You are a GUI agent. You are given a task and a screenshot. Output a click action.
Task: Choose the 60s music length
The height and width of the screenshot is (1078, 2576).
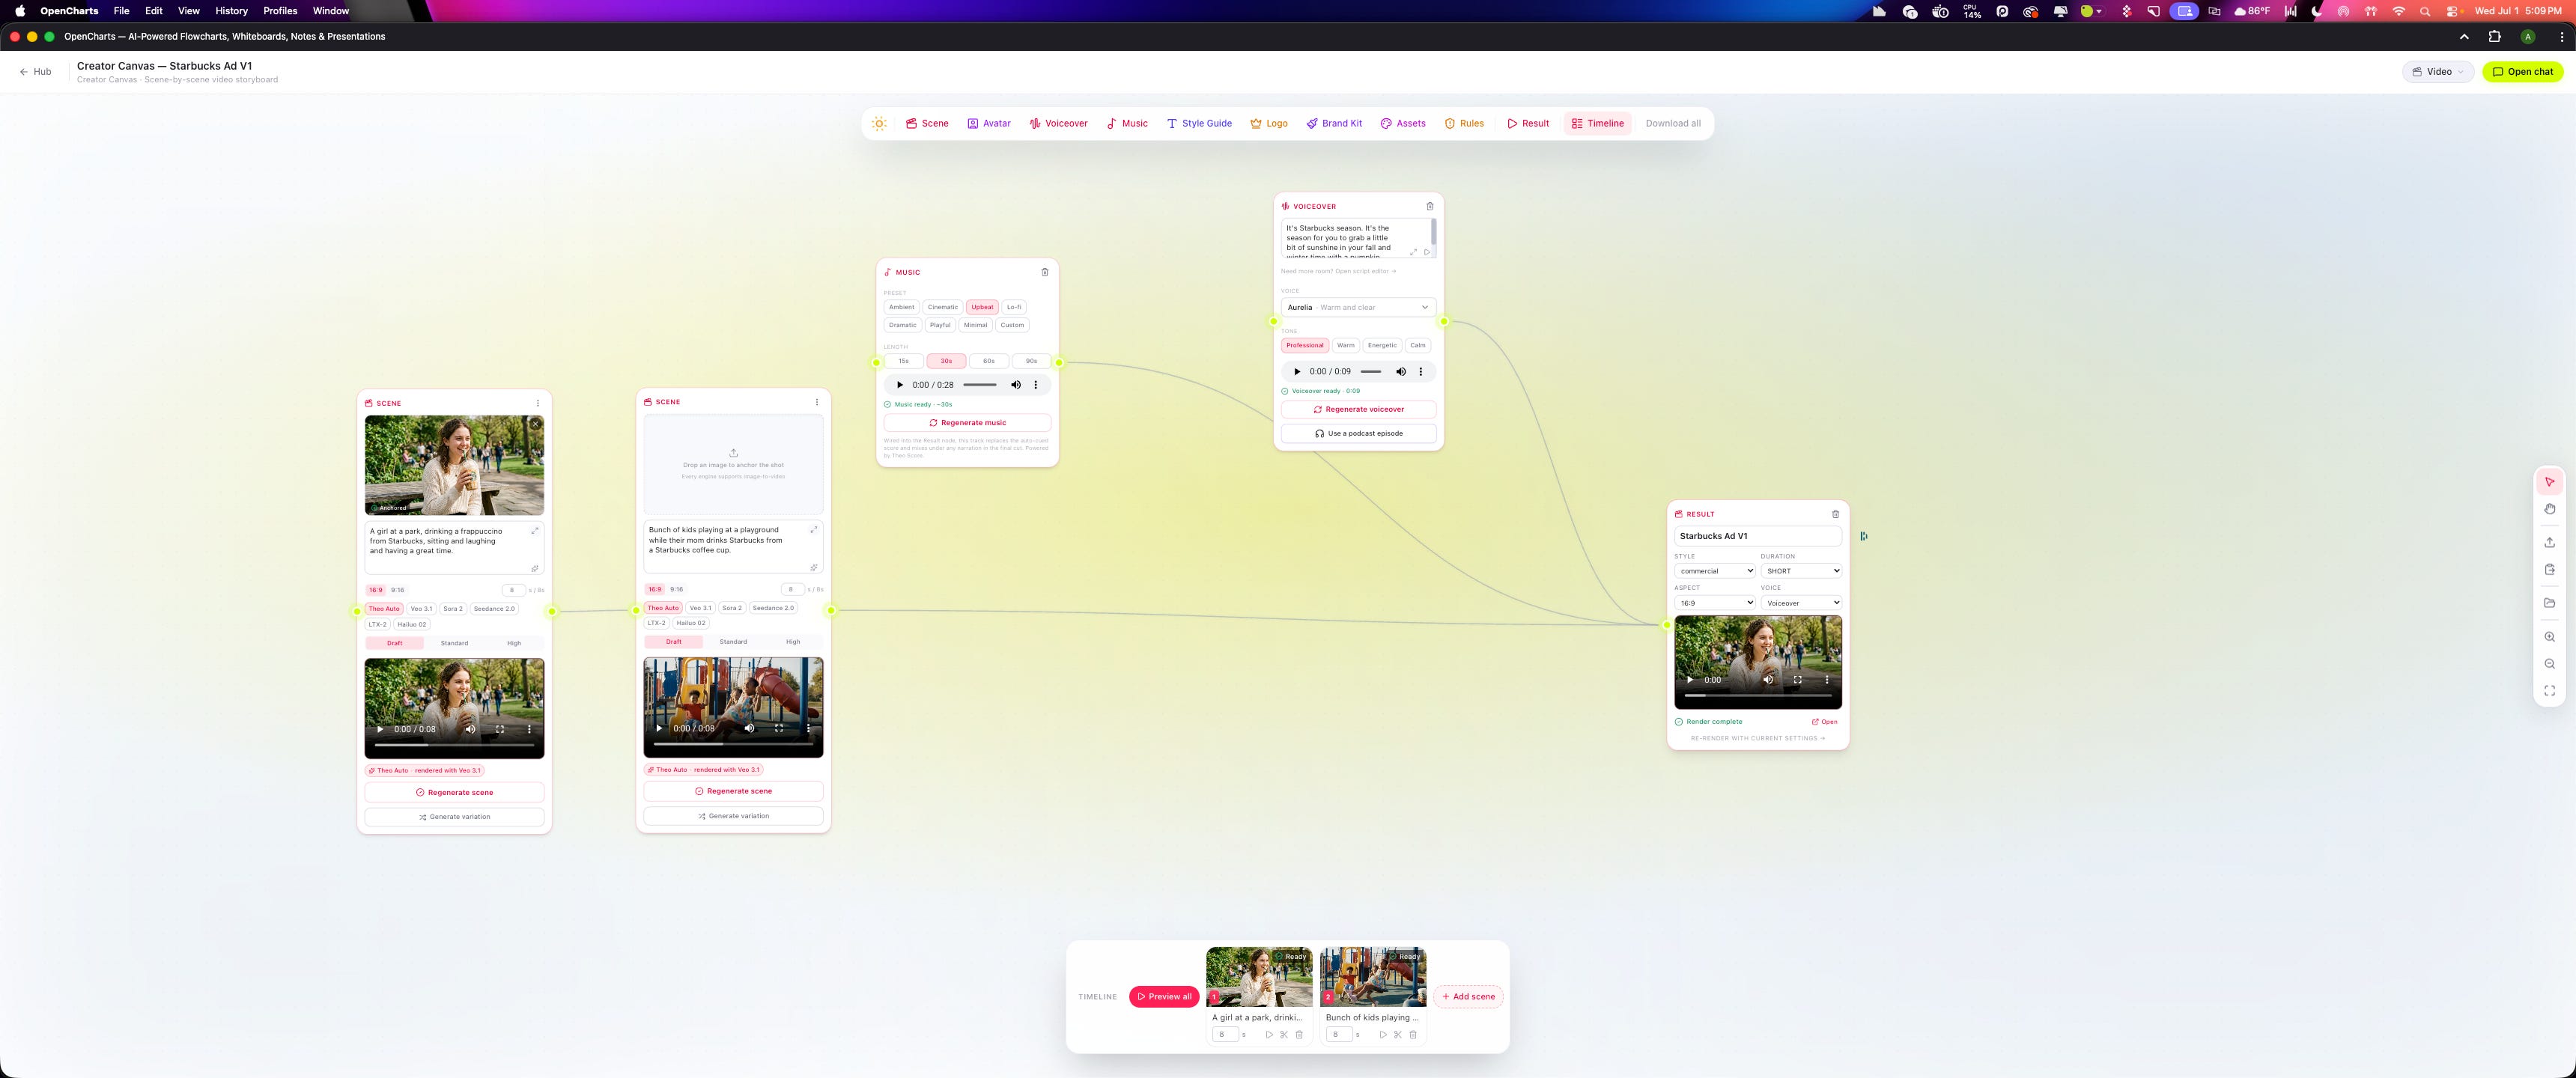coord(989,361)
